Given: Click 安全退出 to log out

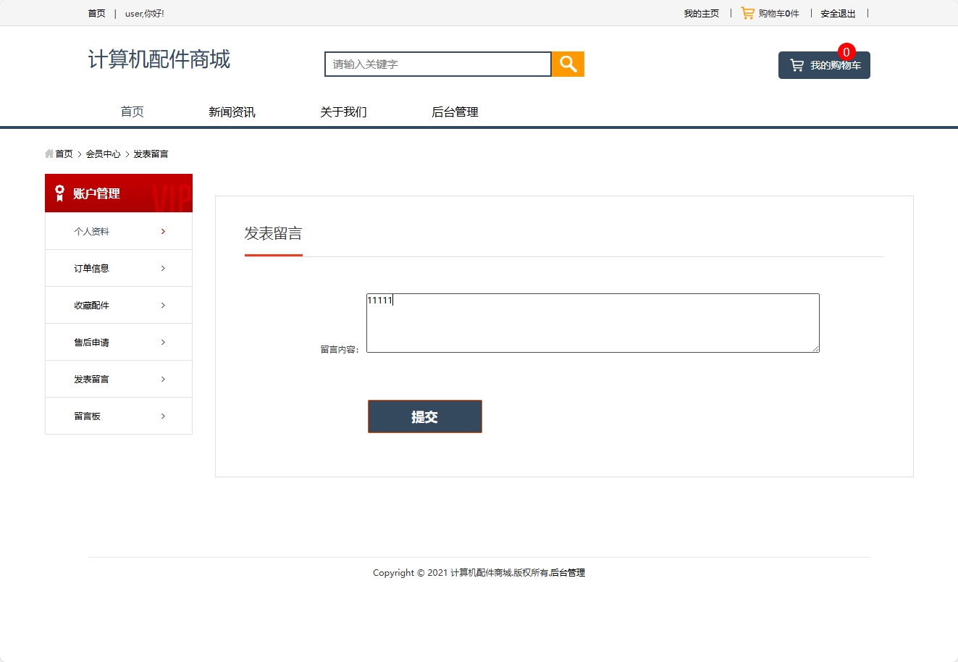Looking at the screenshot, I should click(x=838, y=12).
